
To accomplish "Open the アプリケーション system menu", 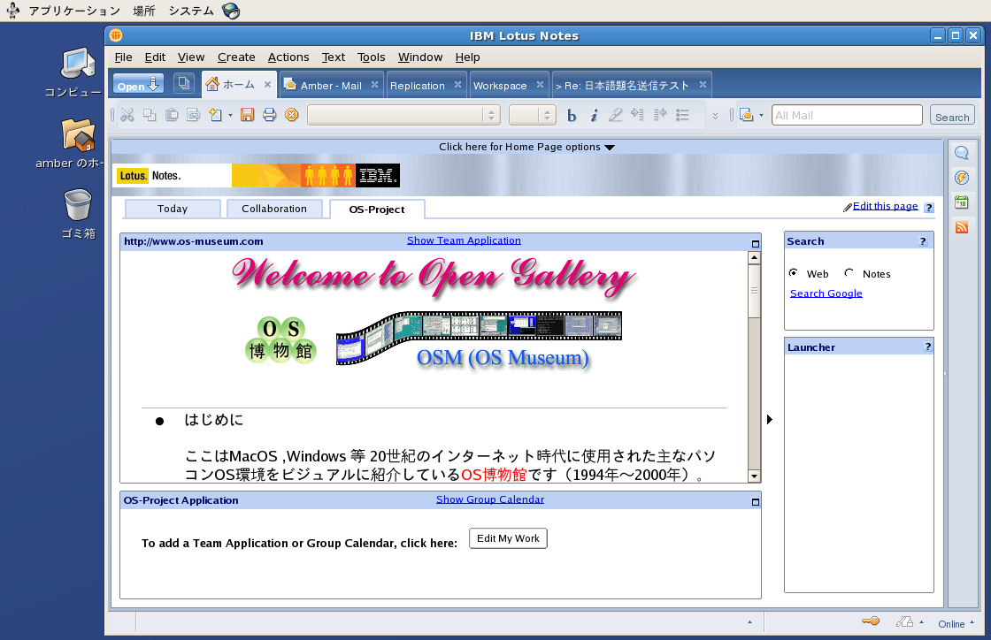I will (x=74, y=11).
